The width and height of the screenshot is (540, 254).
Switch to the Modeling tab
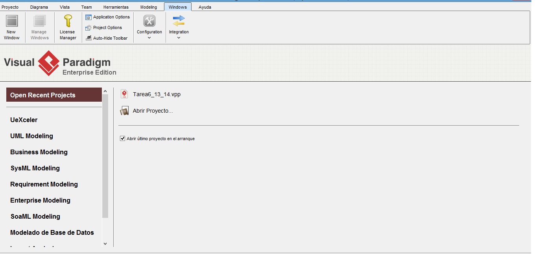click(x=149, y=7)
